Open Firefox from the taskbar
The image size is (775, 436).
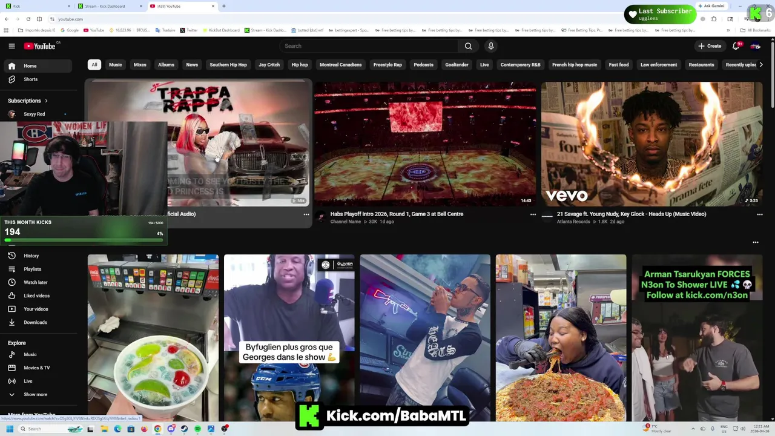[144, 429]
